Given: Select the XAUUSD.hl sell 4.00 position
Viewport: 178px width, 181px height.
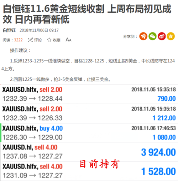Looking at the screenshot, I should (x=89, y=152).
